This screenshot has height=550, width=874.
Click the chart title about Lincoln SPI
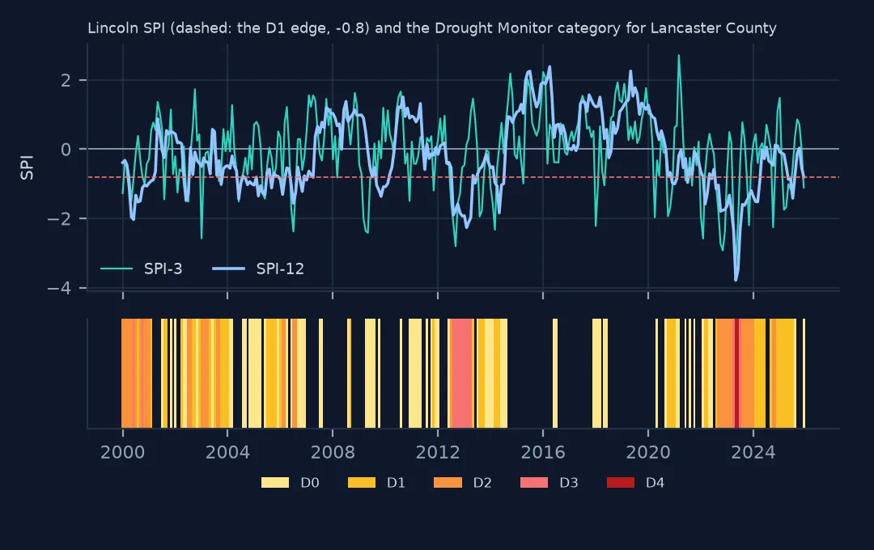click(432, 28)
